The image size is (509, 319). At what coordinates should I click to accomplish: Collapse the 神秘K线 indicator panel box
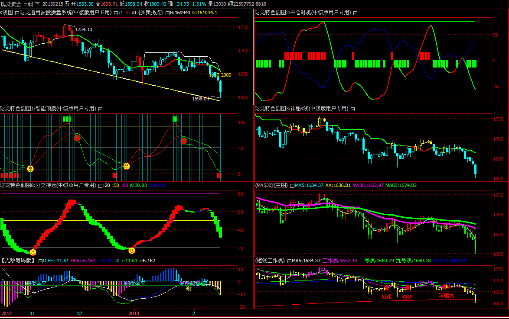(352, 109)
